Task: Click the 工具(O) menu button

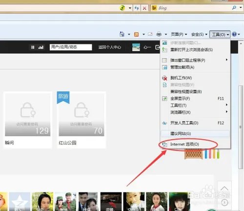Action: pos(220,34)
